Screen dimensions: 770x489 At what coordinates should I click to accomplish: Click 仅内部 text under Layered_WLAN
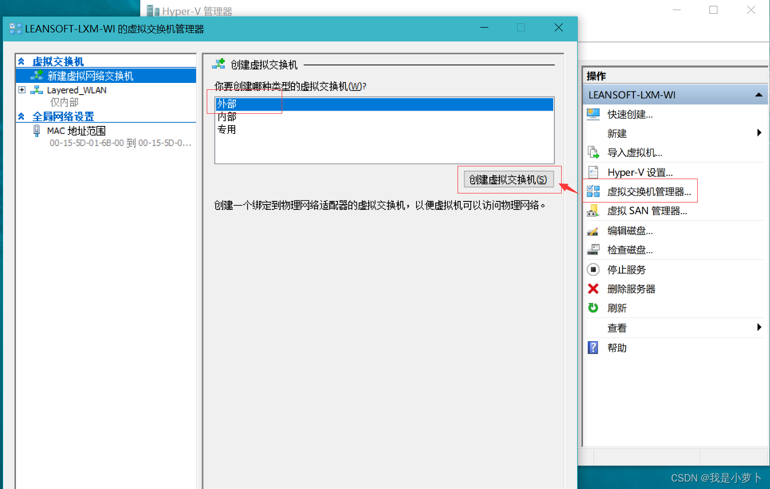point(64,102)
